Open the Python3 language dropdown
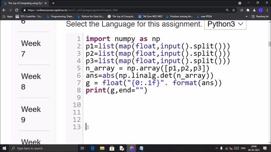 click(x=225, y=24)
